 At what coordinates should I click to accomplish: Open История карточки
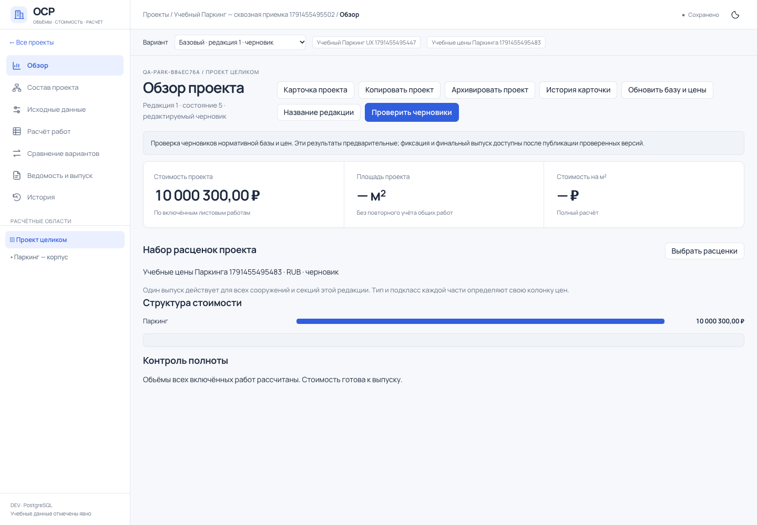tap(578, 90)
